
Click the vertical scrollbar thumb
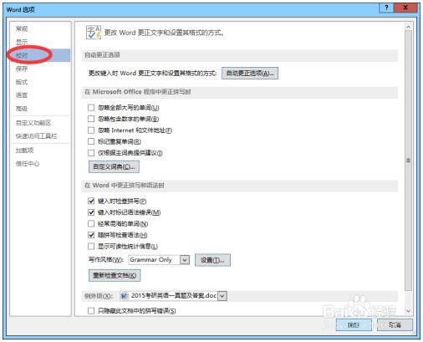click(408, 161)
